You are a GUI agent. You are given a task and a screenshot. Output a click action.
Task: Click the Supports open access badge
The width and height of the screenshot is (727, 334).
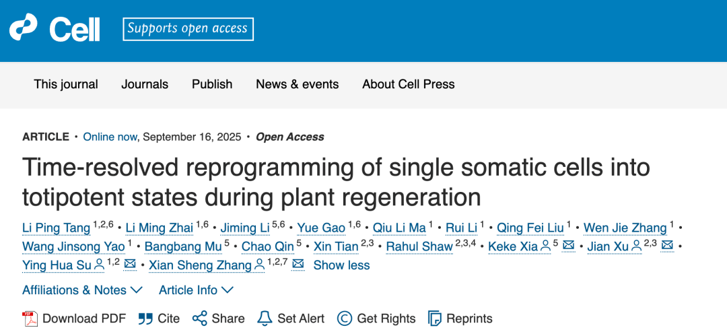coord(188,28)
